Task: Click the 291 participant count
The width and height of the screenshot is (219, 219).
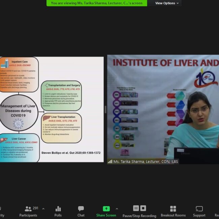Action: (36, 208)
